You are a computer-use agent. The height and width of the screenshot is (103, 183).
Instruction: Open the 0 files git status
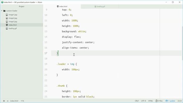pyautogui.click(x=159, y=101)
